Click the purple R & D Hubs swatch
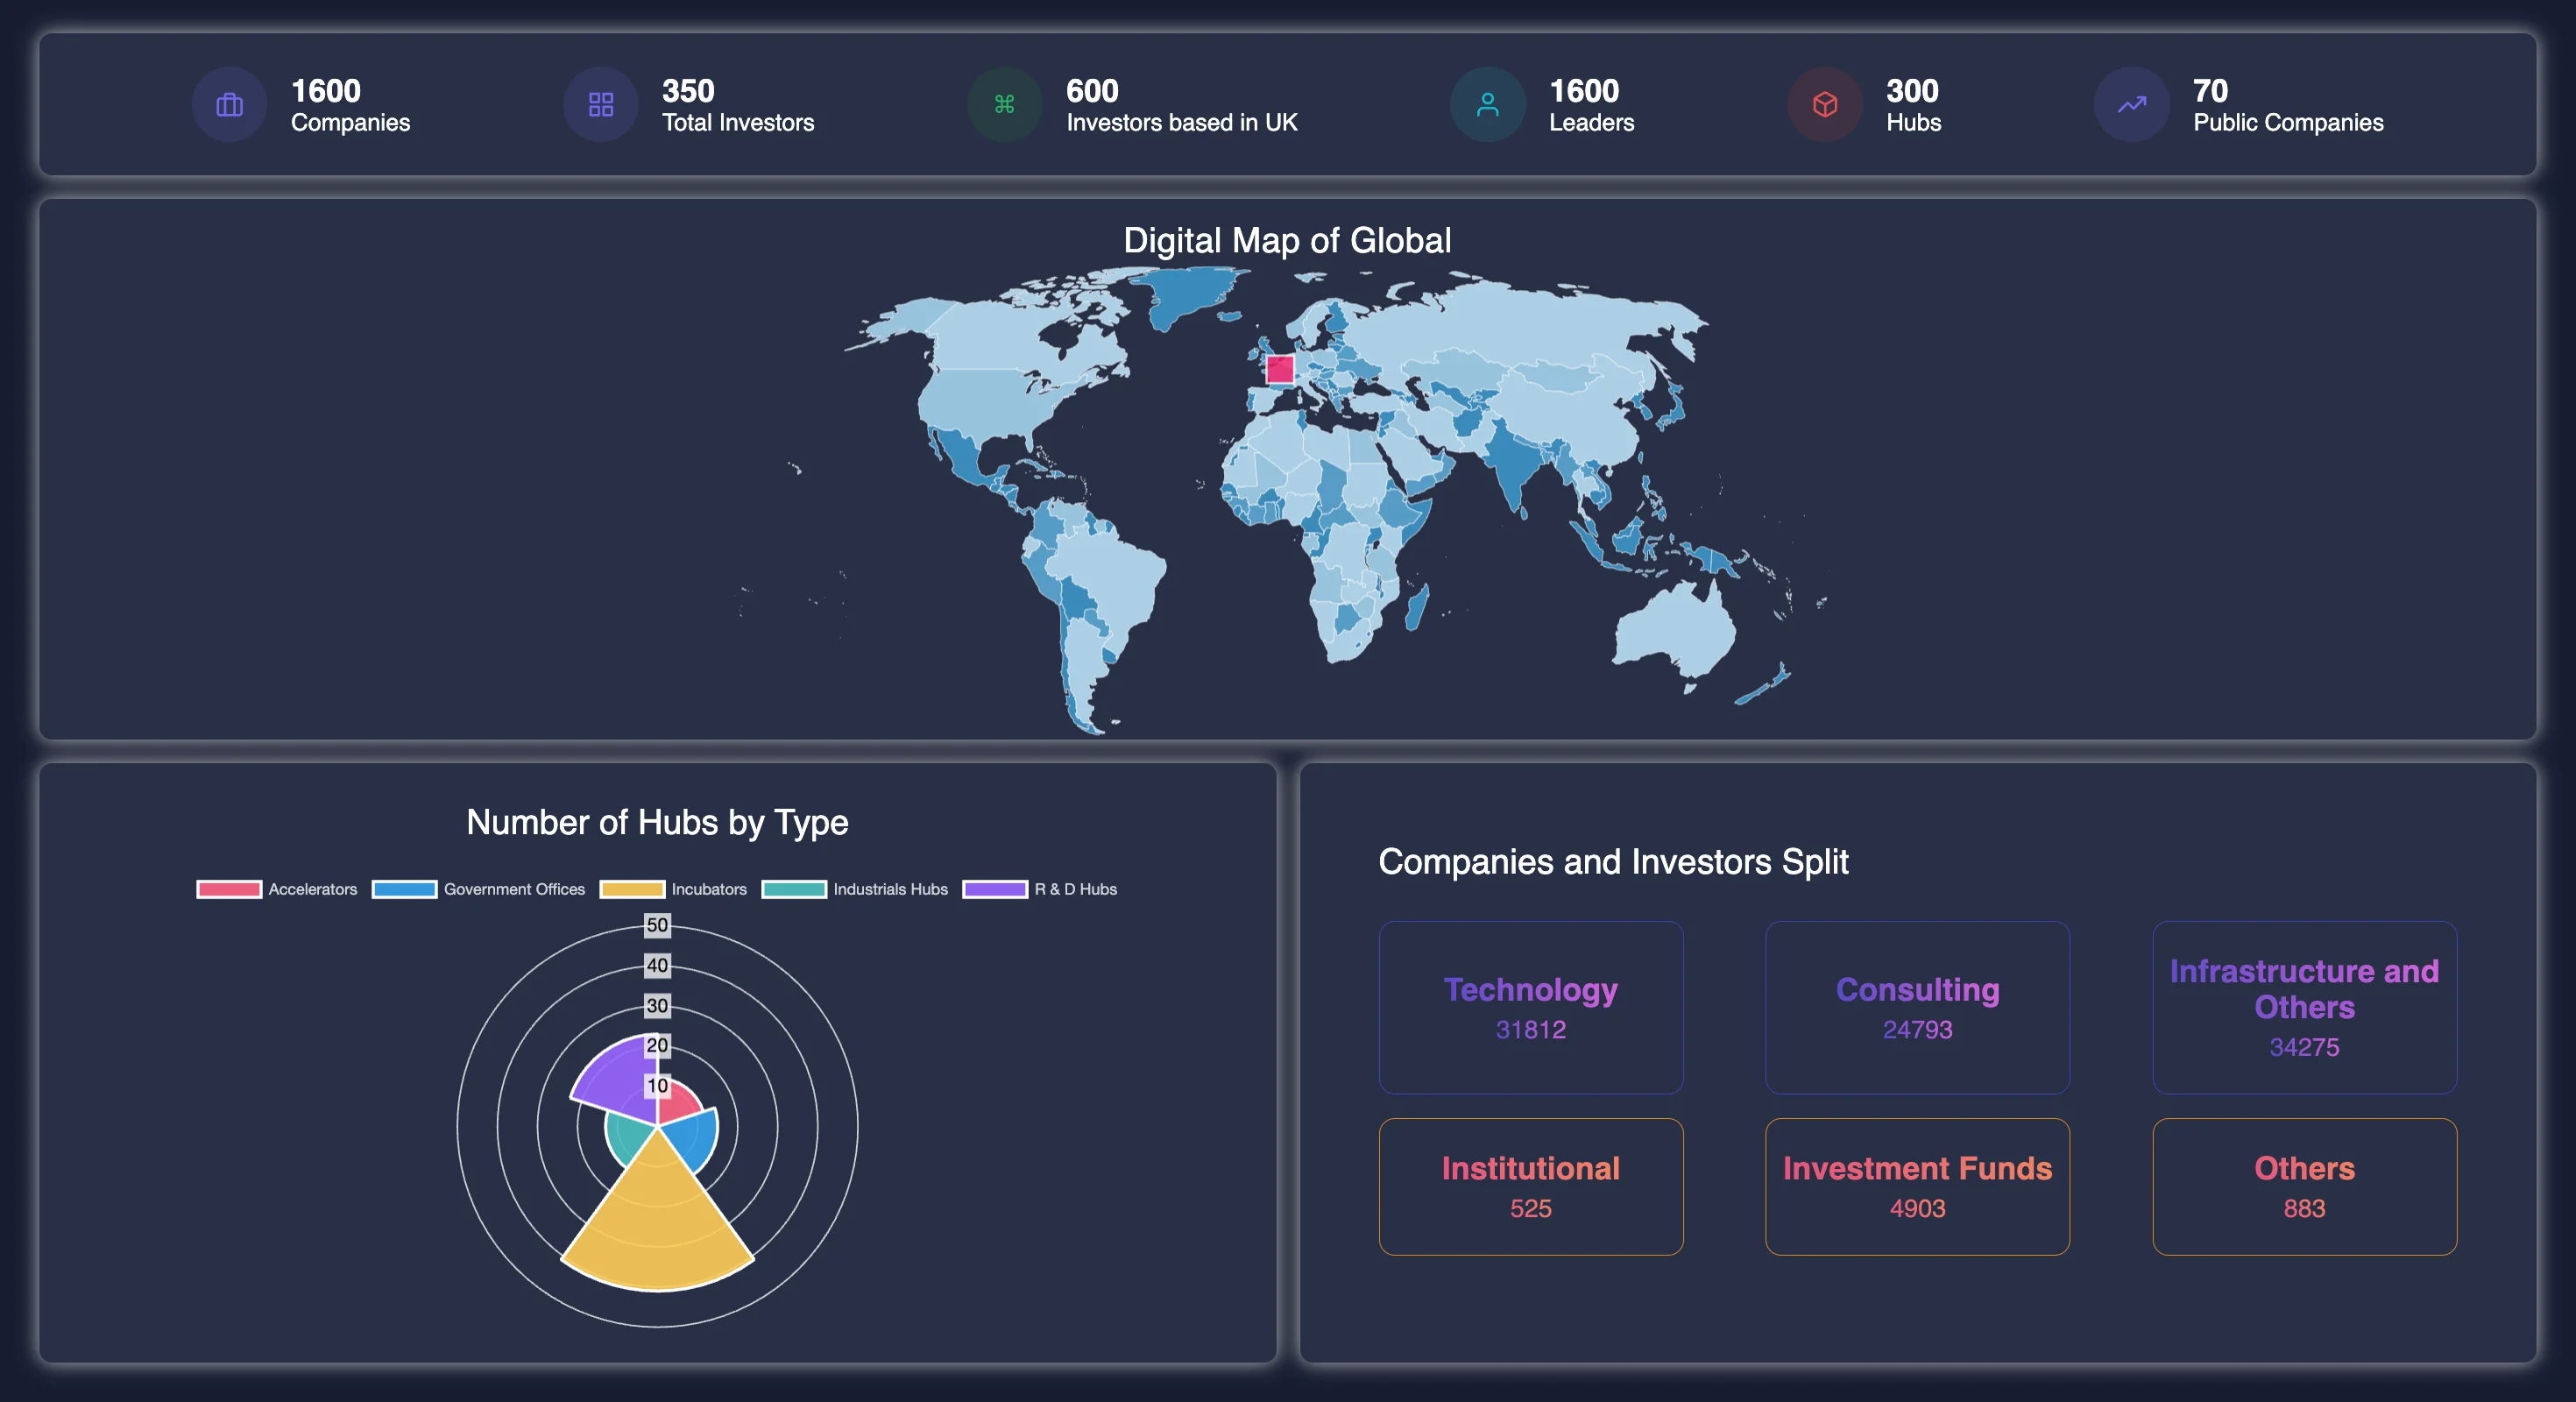This screenshot has height=1402, width=2576. coord(994,889)
